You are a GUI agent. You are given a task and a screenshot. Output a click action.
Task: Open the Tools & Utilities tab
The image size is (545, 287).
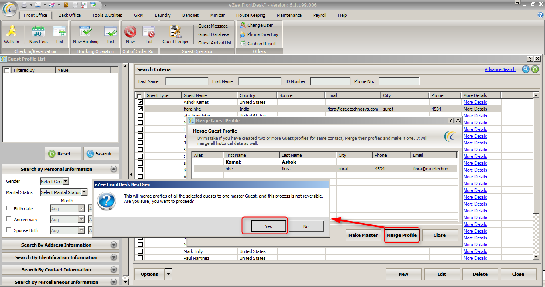click(107, 15)
